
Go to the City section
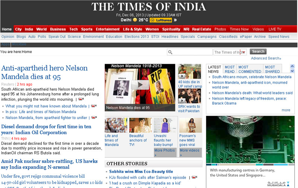[x=18, y=29]
